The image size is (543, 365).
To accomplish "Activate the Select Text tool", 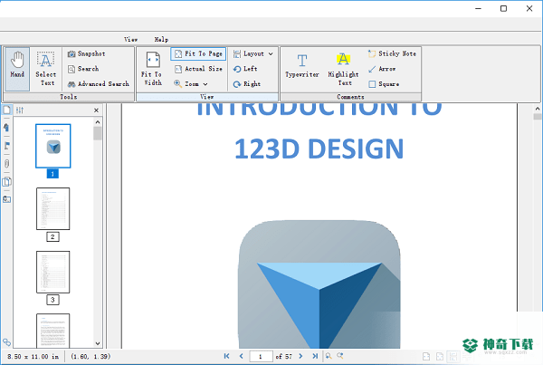I will (x=45, y=69).
